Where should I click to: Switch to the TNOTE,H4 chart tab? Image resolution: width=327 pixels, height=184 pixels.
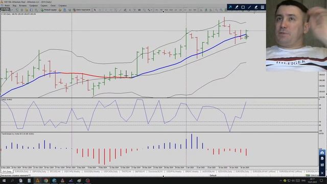click(126, 172)
